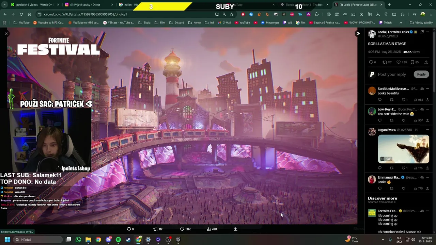Image resolution: width=436 pixels, height=245 pixels.
Task: Click the taskbar search box 'Hľadať'
Action: point(38,240)
